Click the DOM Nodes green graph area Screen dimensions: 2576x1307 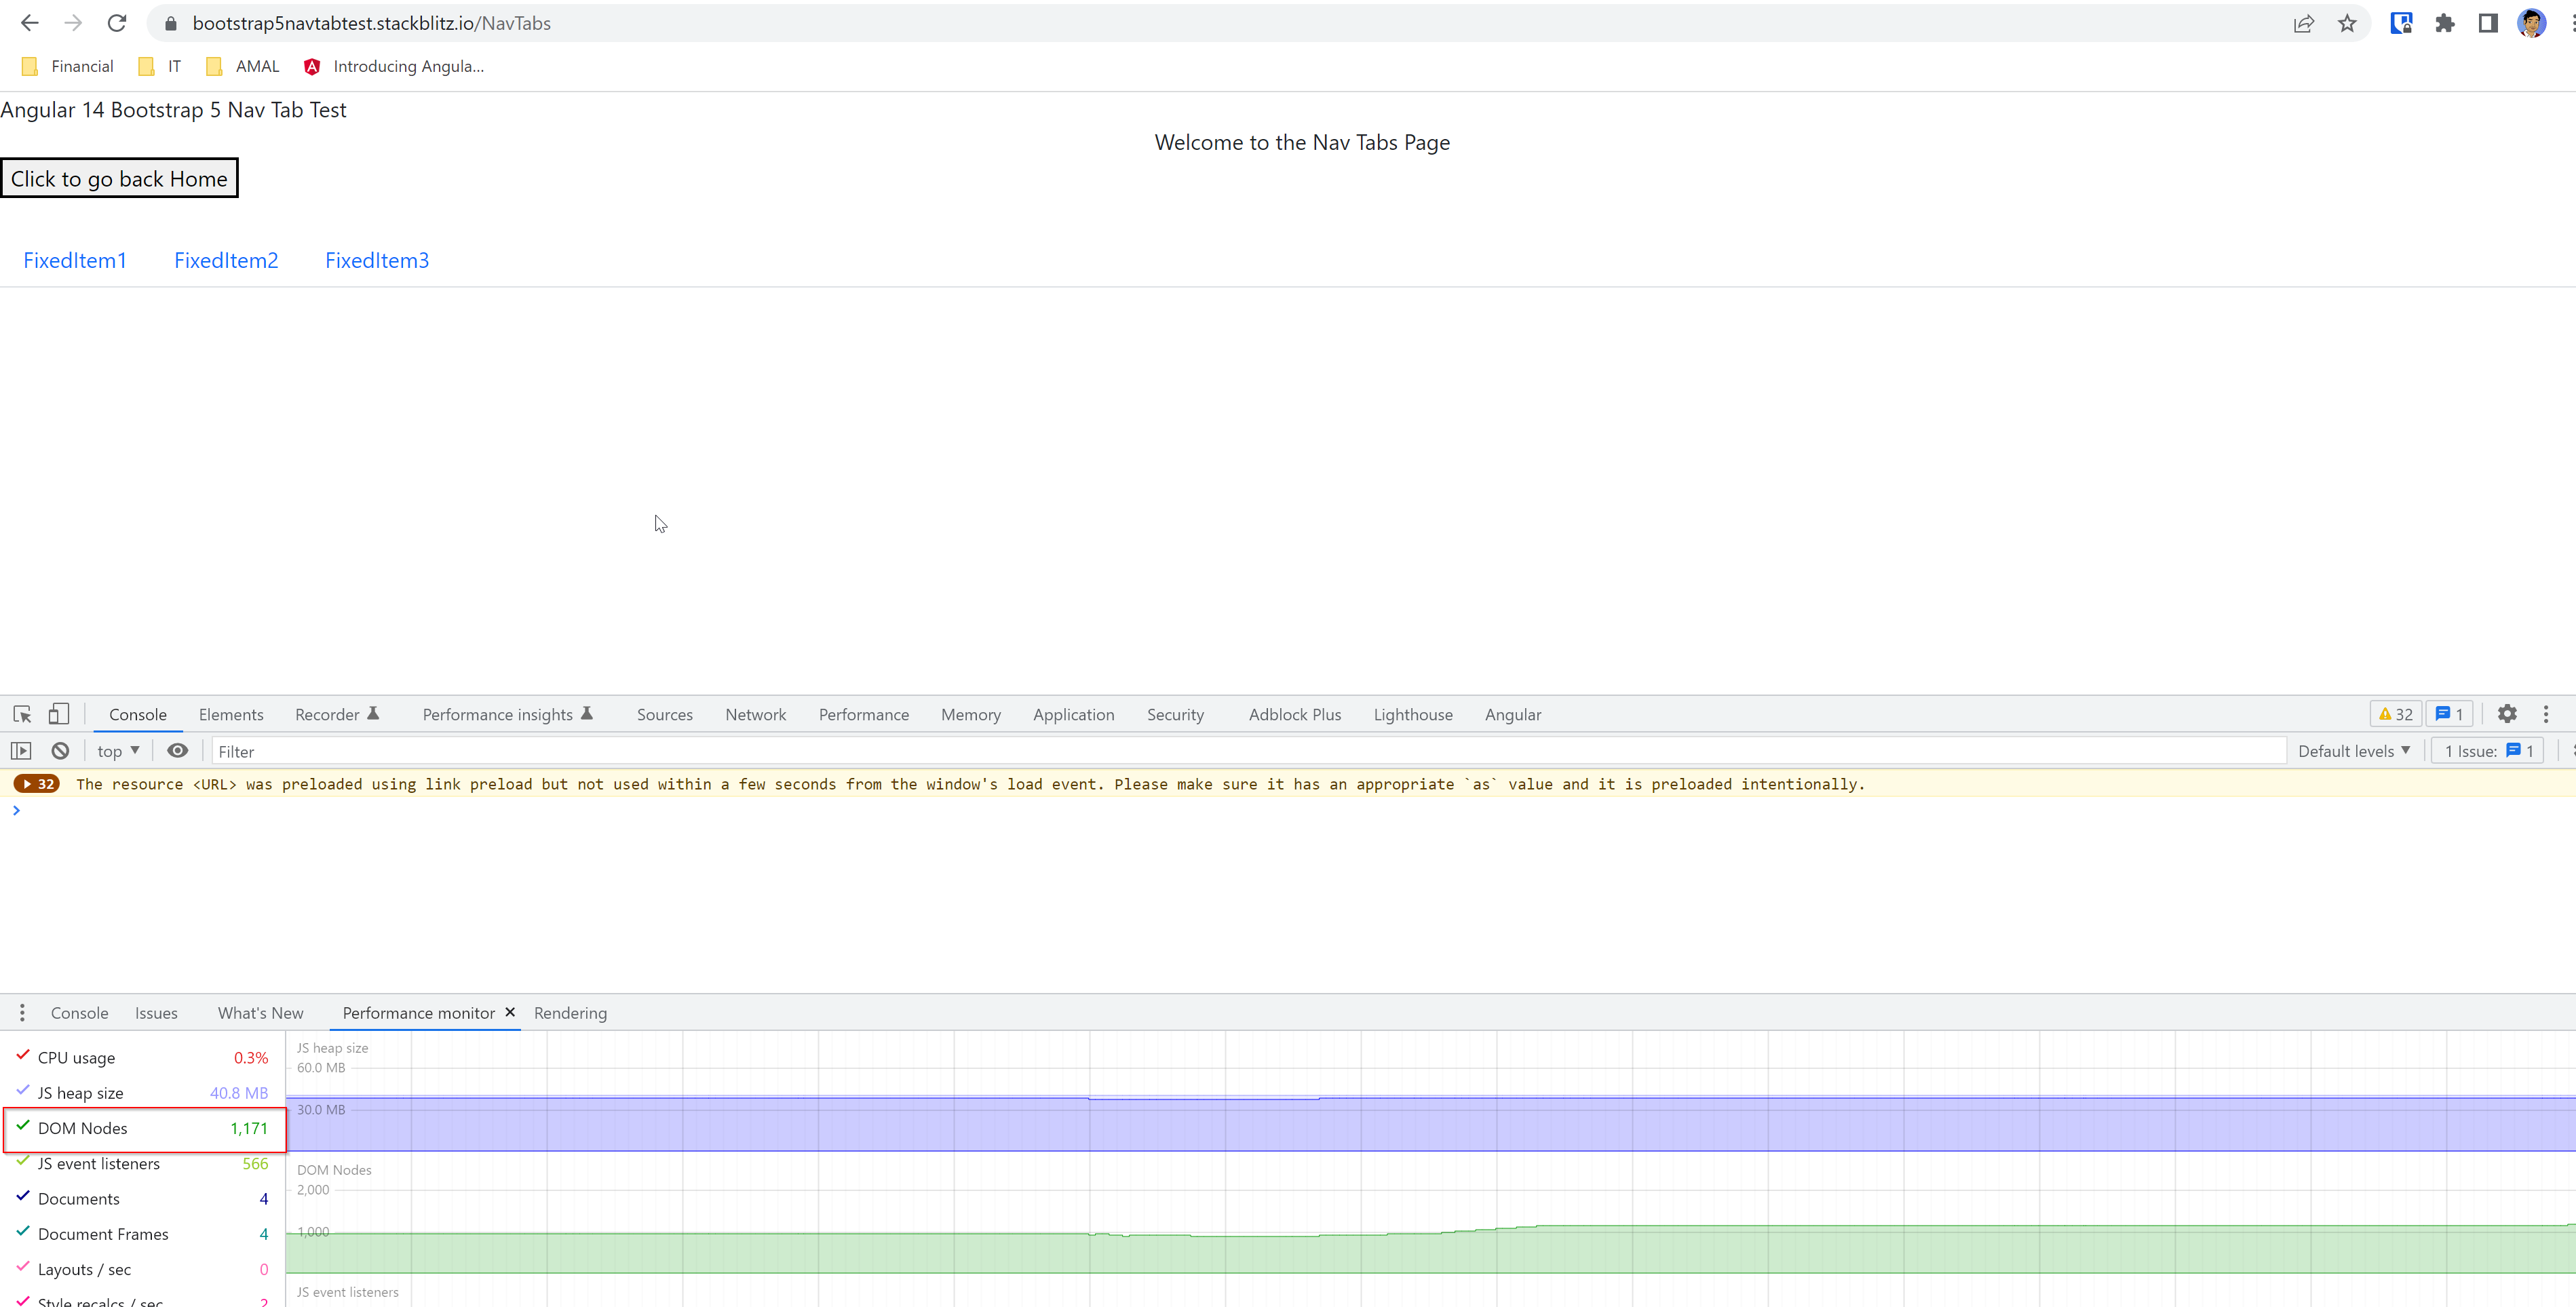(x=1430, y=1250)
